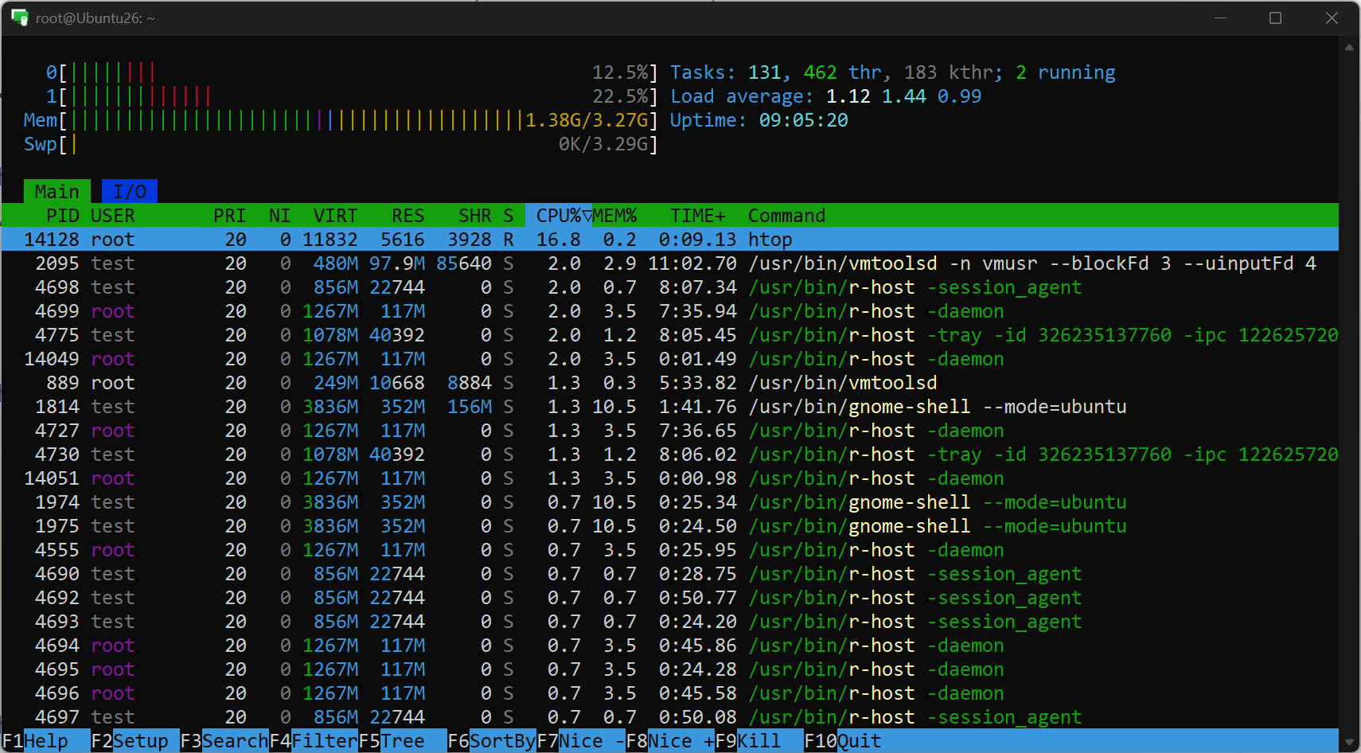Select process 4727 r-host daemon

coord(669,431)
